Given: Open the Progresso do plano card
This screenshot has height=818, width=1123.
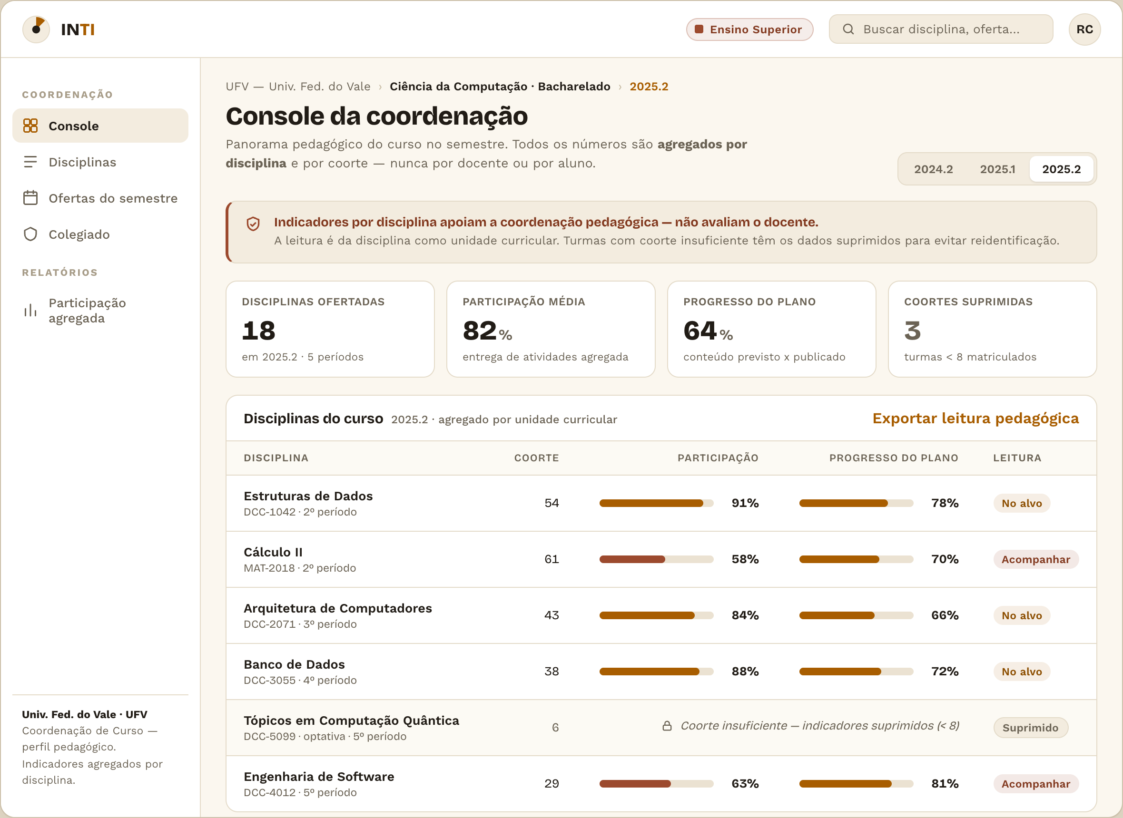Looking at the screenshot, I should tap(771, 329).
